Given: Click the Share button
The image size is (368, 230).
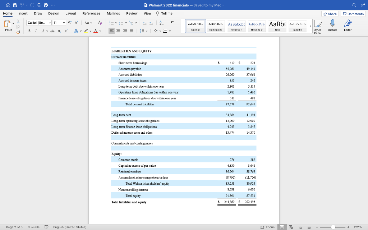Looking at the screenshot, I should (330, 14).
